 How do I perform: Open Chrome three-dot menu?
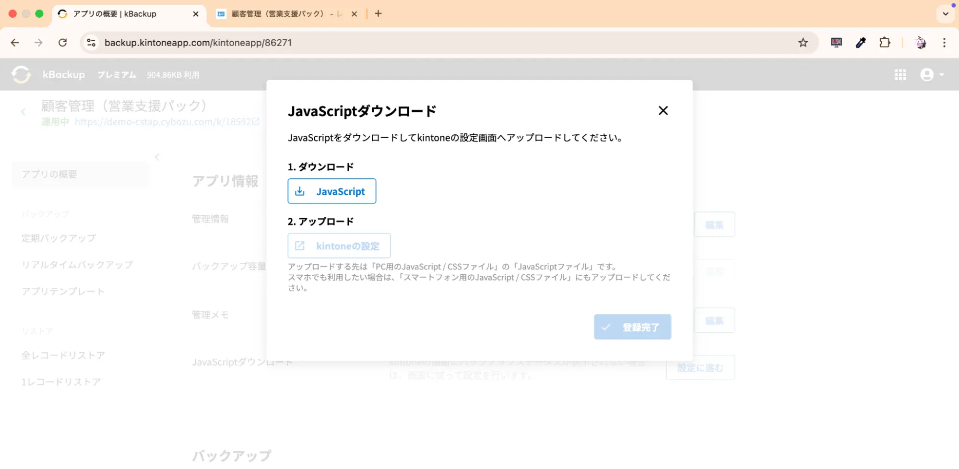[x=944, y=43]
